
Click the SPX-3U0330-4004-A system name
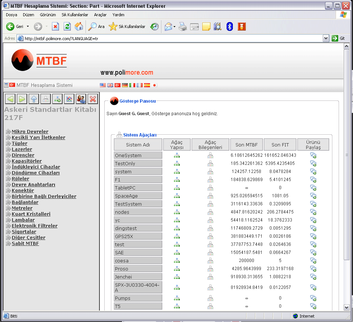coord(138,287)
